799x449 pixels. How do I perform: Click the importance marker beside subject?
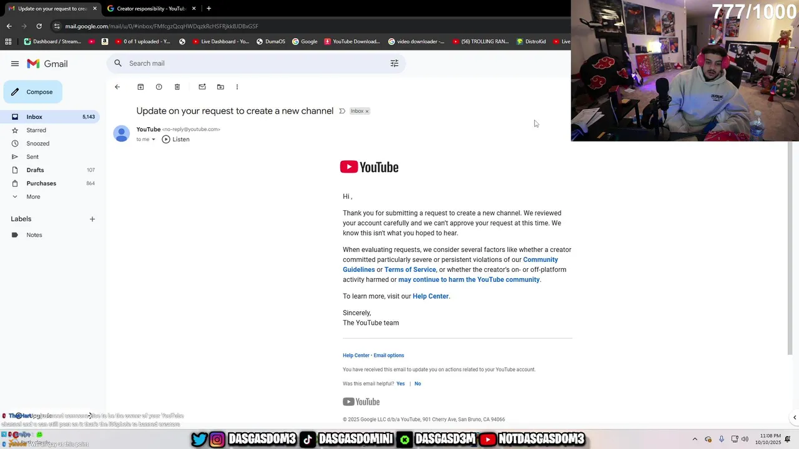(x=342, y=111)
